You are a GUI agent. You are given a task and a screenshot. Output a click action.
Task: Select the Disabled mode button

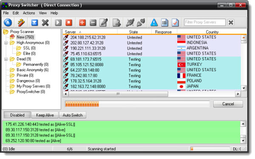[x=17, y=115]
